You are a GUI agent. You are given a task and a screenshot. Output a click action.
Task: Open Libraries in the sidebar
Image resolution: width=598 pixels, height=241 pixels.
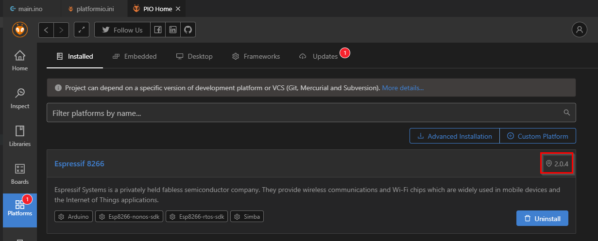pyautogui.click(x=20, y=136)
